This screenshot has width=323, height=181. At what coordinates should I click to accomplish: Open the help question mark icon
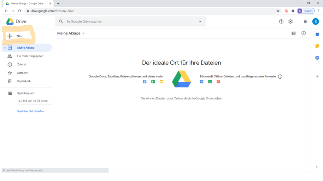(x=281, y=21)
